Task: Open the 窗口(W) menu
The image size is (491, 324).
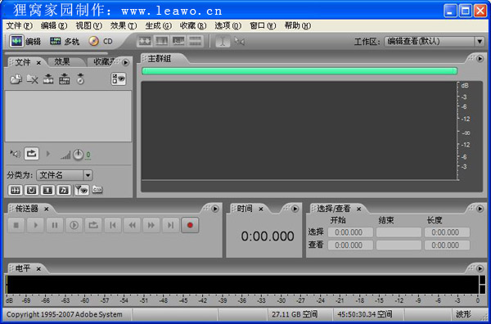Action: [x=263, y=25]
